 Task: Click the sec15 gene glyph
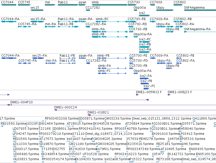click(37, 10)
